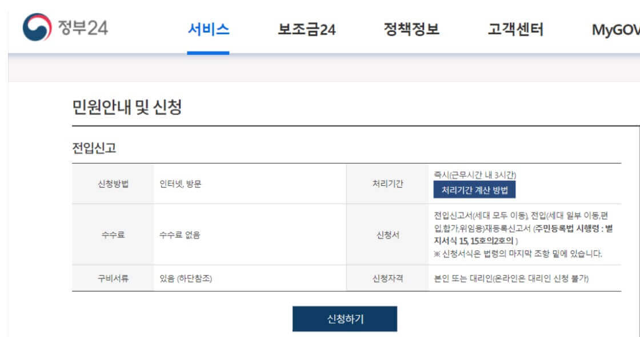
Task: Open the MyGOV menu
Action: tap(615, 29)
